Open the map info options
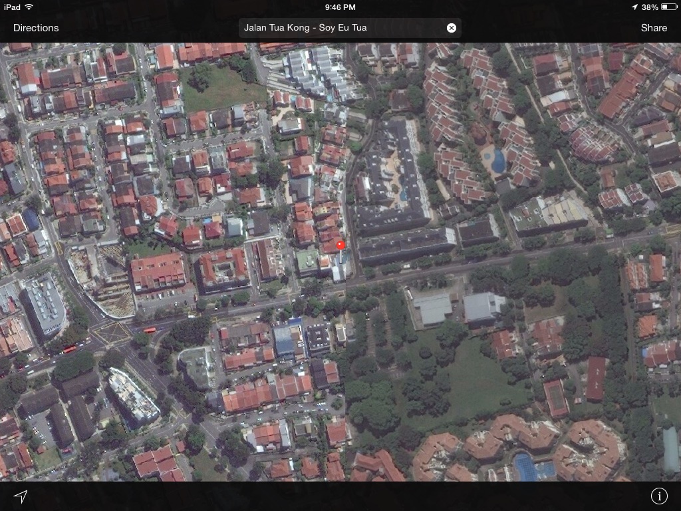 [x=659, y=496]
